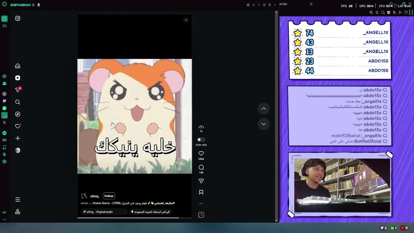Open the u5mq_ username link

click(x=95, y=196)
